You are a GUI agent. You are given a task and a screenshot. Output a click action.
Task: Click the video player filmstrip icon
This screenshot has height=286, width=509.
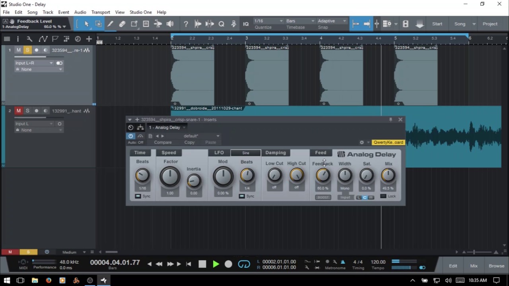click(406, 24)
